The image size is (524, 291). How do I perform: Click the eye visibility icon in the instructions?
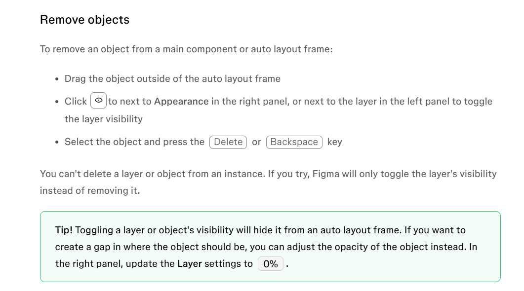point(99,101)
